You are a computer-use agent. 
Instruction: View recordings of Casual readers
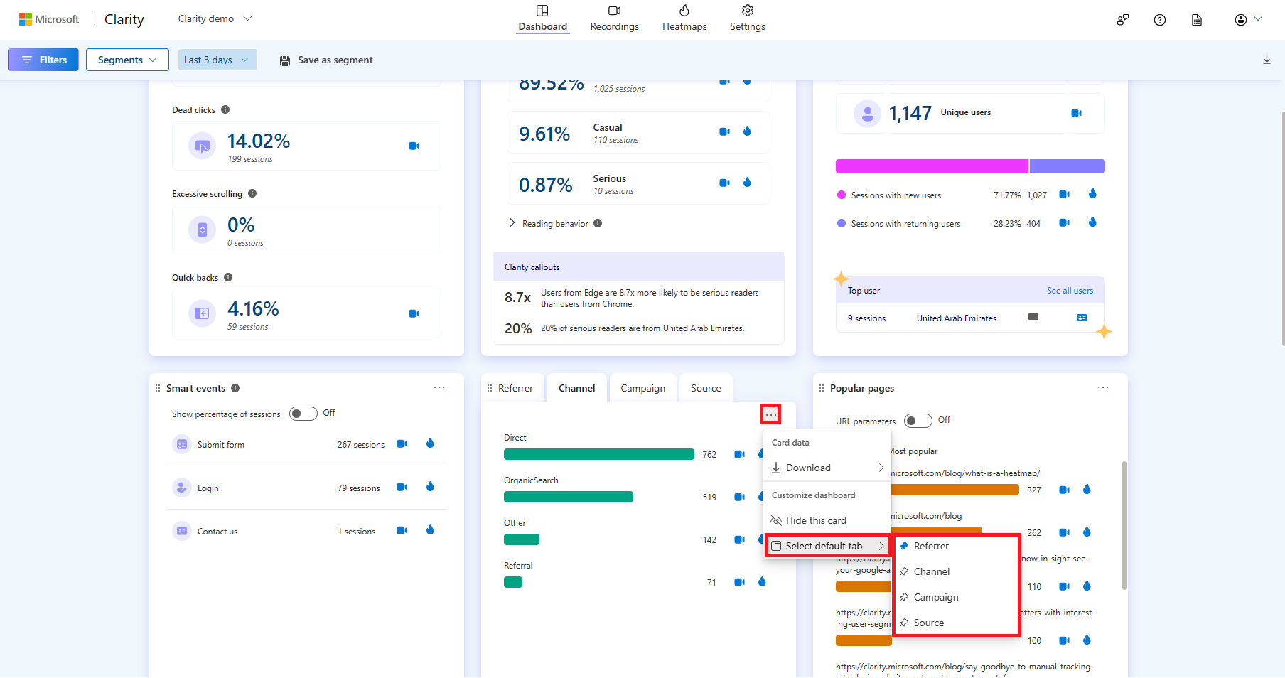click(724, 131)
